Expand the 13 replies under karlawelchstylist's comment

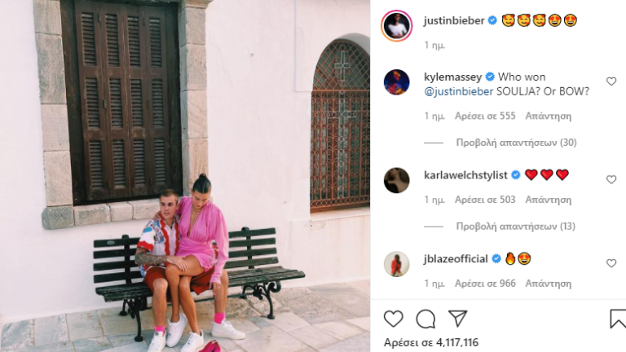point(515,227)
